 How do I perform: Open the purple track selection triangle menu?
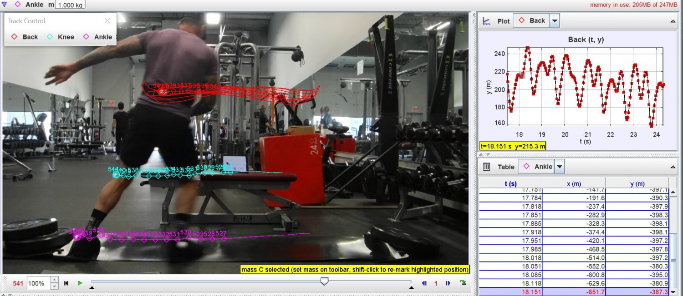pos(5,5)
